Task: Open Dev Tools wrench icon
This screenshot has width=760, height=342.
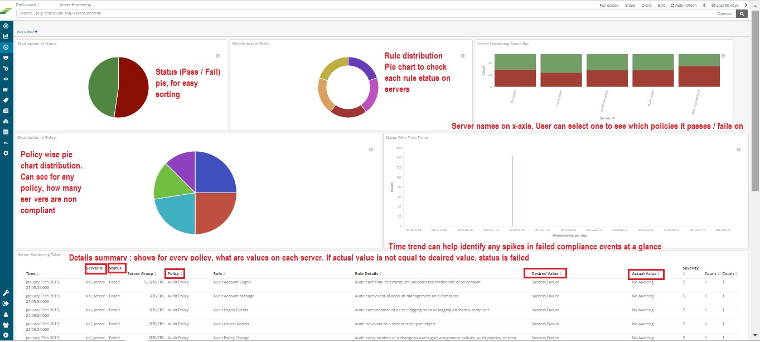Action: click(6, 293)
